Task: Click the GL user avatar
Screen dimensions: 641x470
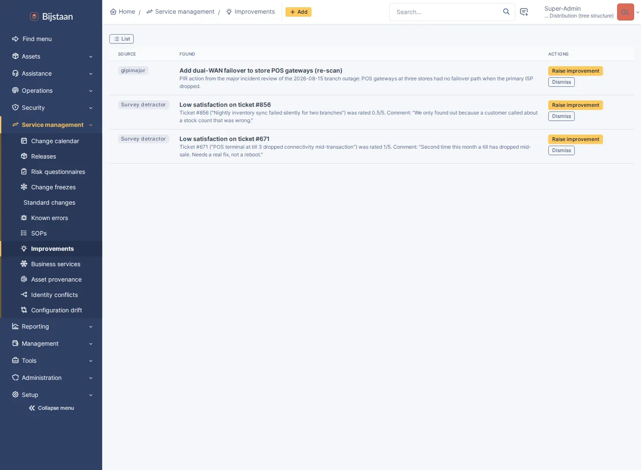Action: click(625, 12)
